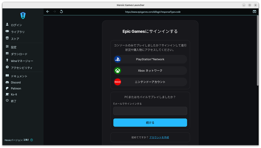Sign in with Xbox ネットワーク
Screen dimensions: 261x148
(150, 71)
